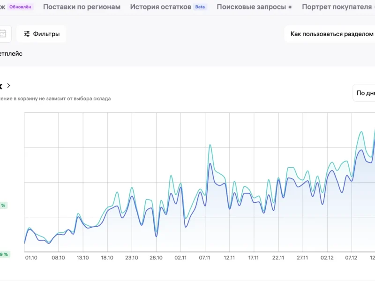
Task: Click the 28.10 date label on axis
Action: click(x=156, y=257)
